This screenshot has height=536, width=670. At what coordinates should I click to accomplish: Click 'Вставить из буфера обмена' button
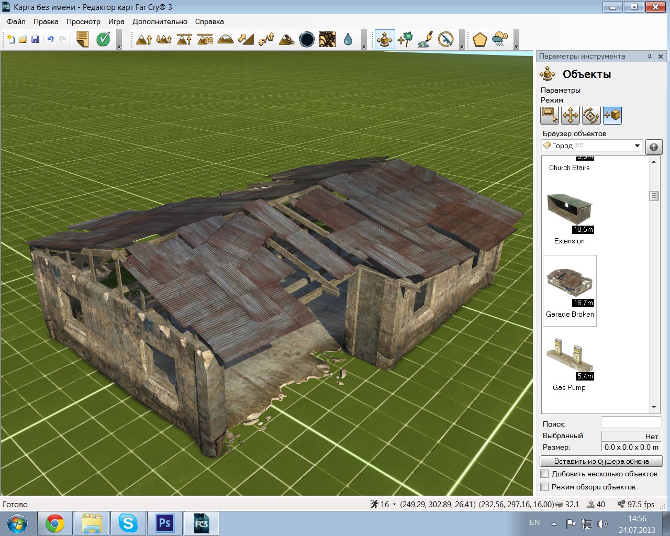point(601,461)
